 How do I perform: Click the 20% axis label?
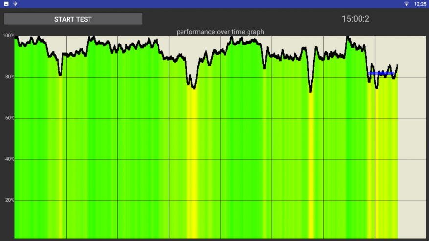click(x=10, y=200)
